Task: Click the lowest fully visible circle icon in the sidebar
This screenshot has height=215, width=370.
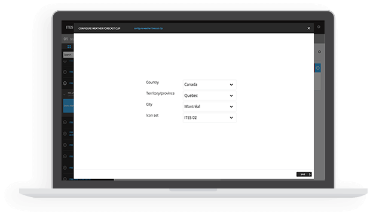Action: click(x=65, y=168)
